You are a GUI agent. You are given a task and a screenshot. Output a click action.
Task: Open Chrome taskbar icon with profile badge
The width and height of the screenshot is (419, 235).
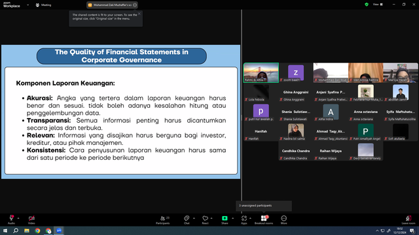48,230
